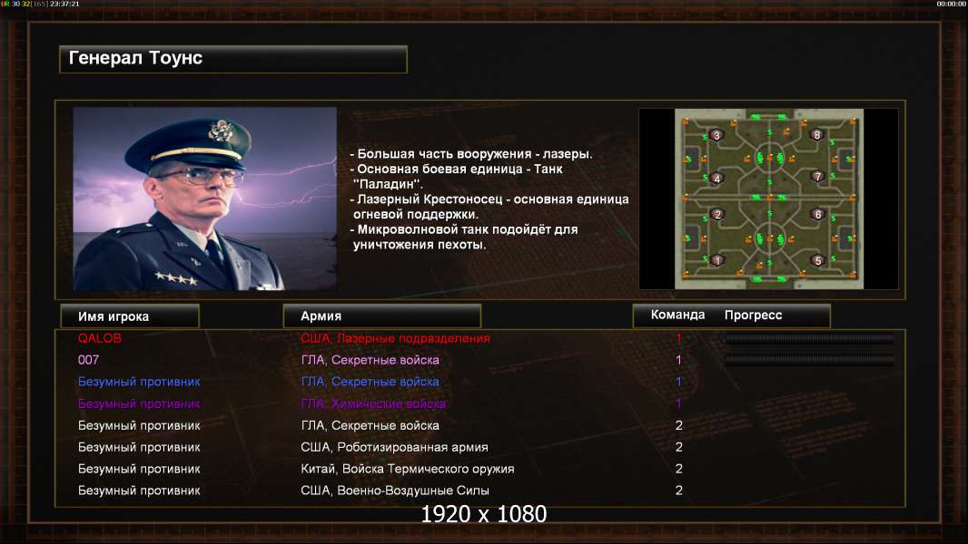Screen dimensions: 968x544
Task: Click QALOB loading progress bar
Action: pos(809,337)
